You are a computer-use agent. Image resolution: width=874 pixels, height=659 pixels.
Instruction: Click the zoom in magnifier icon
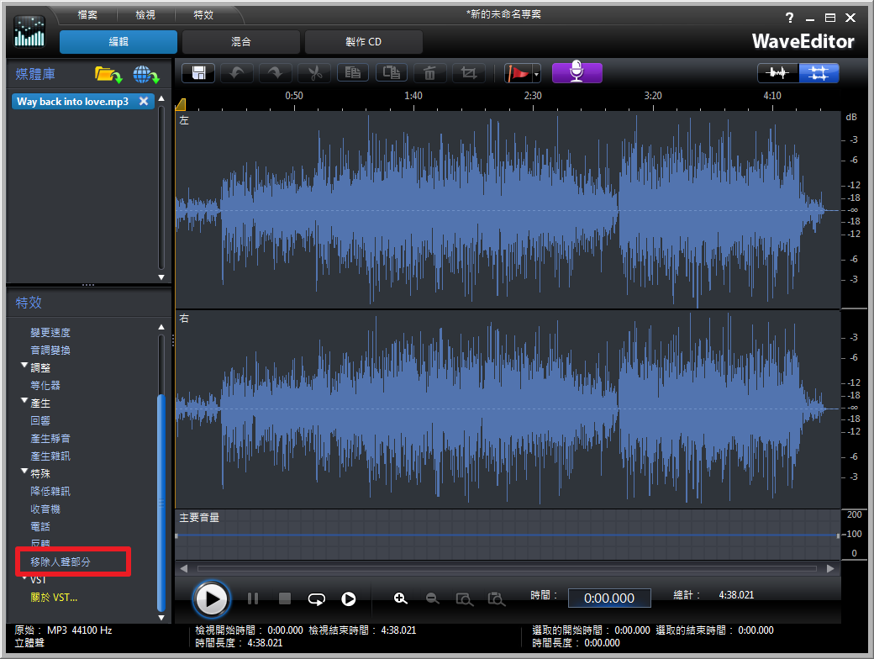401,598
